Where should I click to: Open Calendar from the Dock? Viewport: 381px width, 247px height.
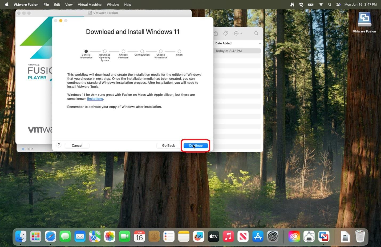click(x=139, y=236)
